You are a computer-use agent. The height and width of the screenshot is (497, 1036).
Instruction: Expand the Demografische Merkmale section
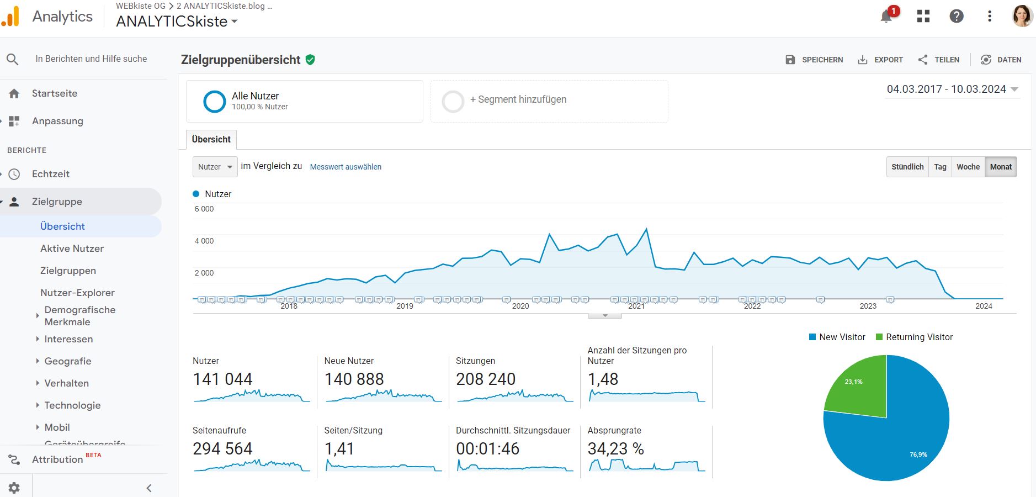(79, 315)
